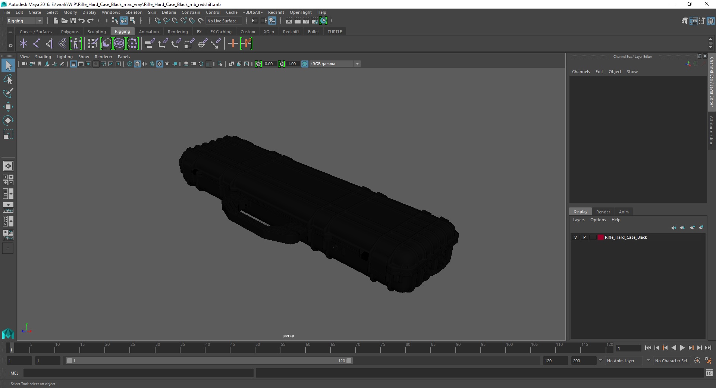Toggle the viewport grid display
Viewport: 716px width, 388px height.
(x=73, y=64)
